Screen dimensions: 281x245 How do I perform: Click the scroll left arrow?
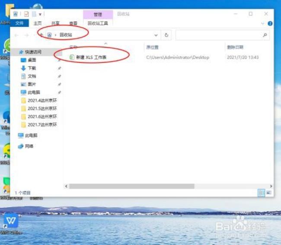66,186
